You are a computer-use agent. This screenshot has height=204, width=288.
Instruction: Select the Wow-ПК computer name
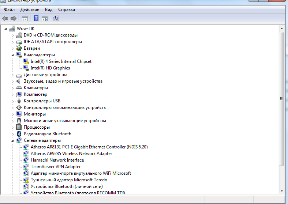click(x=26, y=29)
